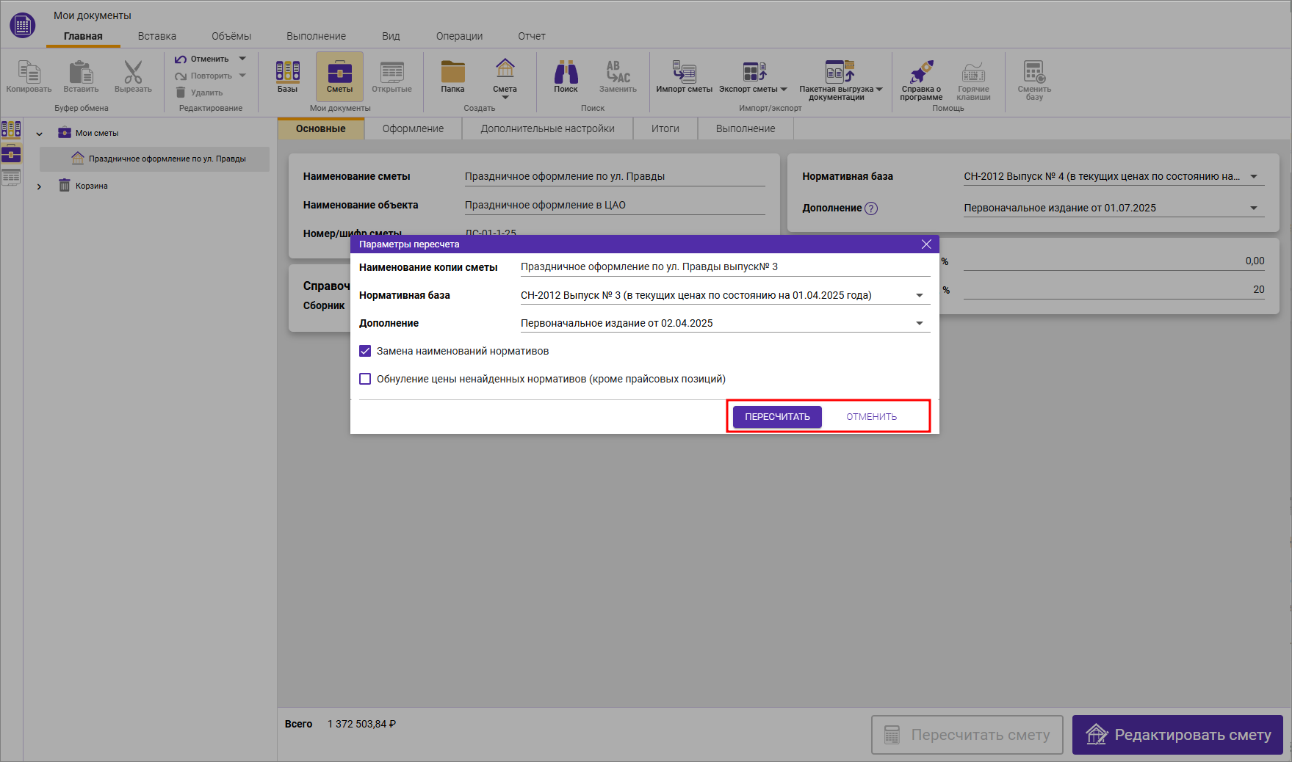The width and height of the screenshot is (1292, 762).
Task: Click ОТМЕНИТЬ to cancel the dialog
Action: 871,417
